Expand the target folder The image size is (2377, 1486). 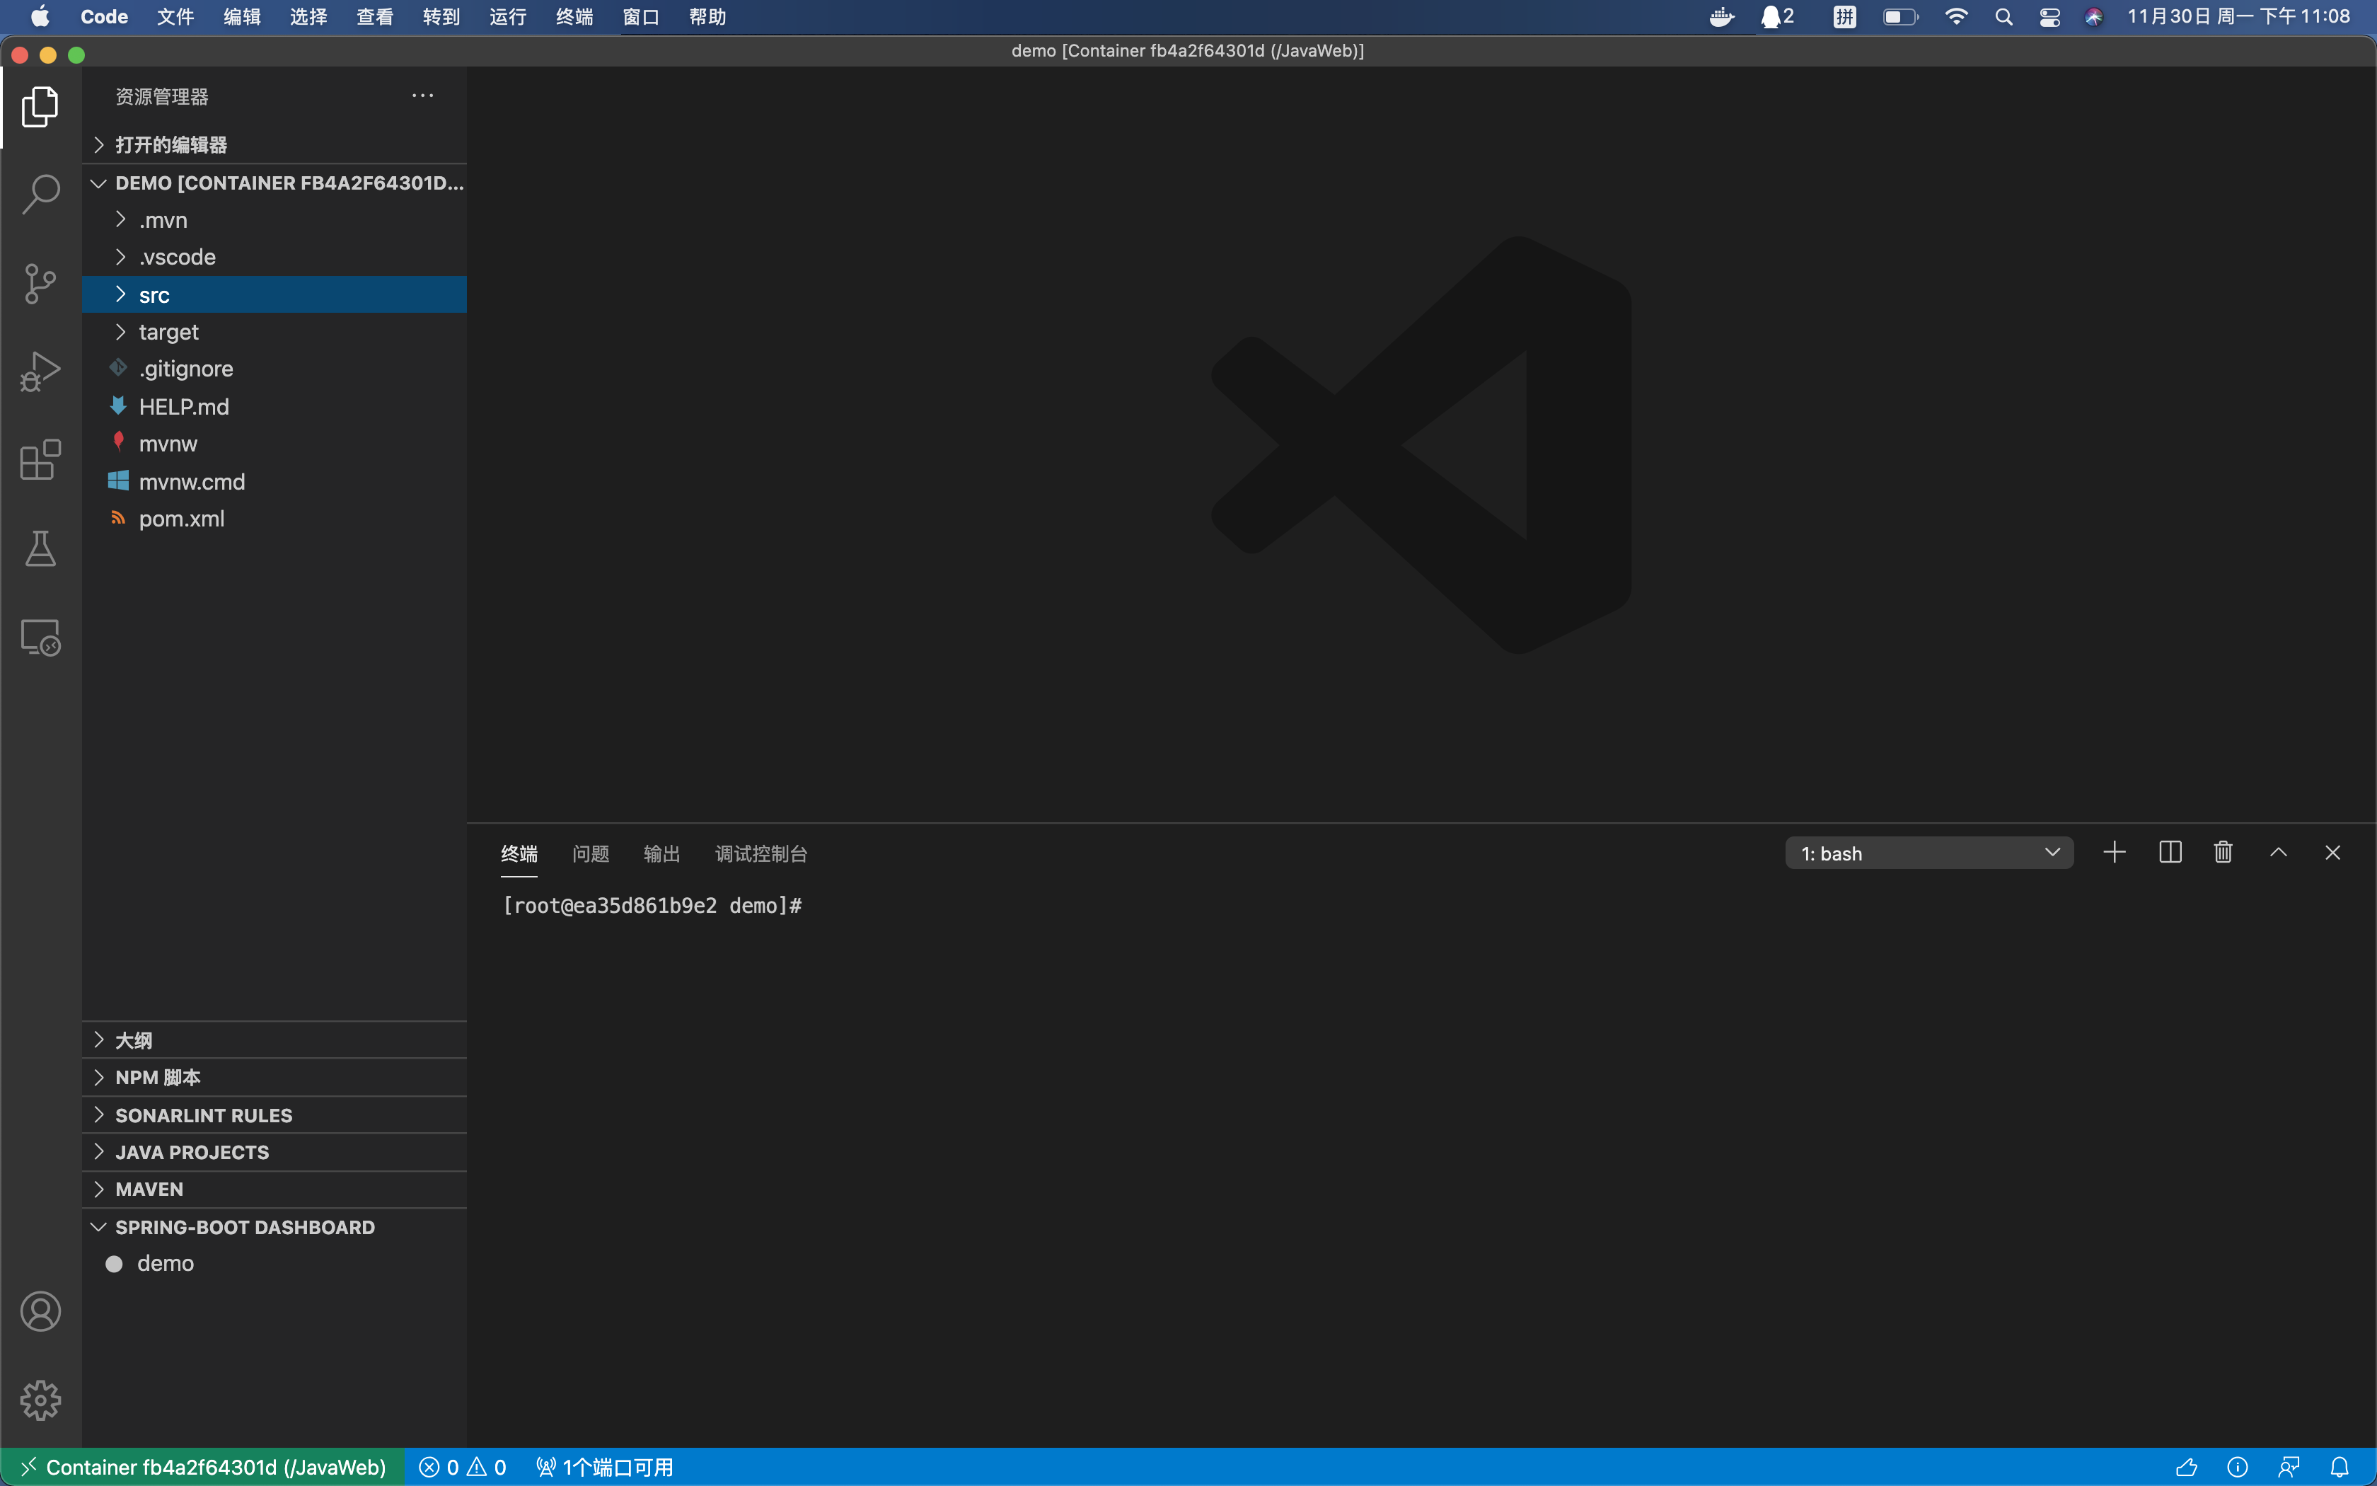click(274, 332)
